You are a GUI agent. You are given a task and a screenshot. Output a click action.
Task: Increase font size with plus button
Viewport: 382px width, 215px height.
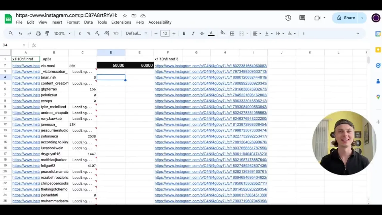(174, 33)
